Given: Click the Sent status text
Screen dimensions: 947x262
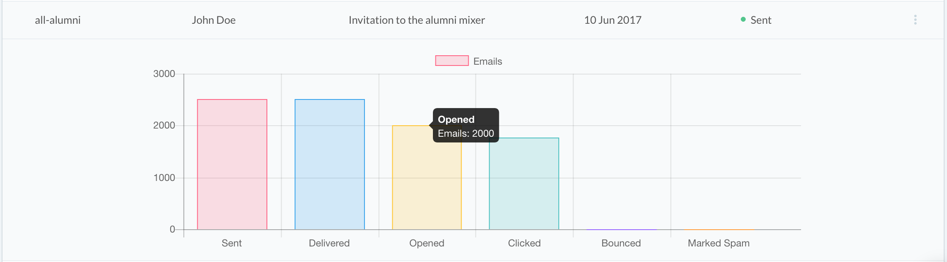Looking at the screenshot, I should coord(761,20).
